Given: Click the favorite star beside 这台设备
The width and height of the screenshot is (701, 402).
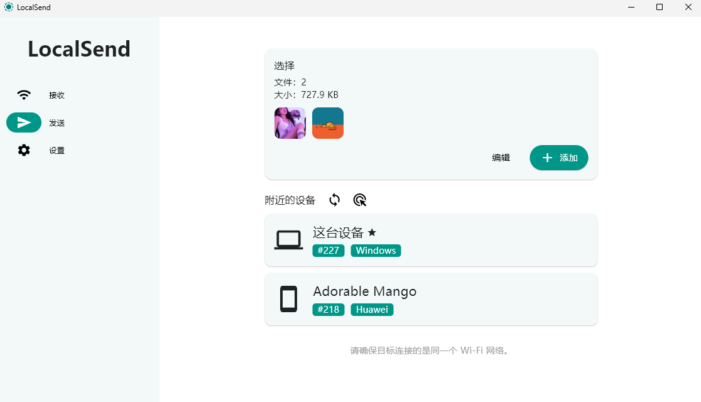Looking at the screenshot, I should click(x=372, y=232).
